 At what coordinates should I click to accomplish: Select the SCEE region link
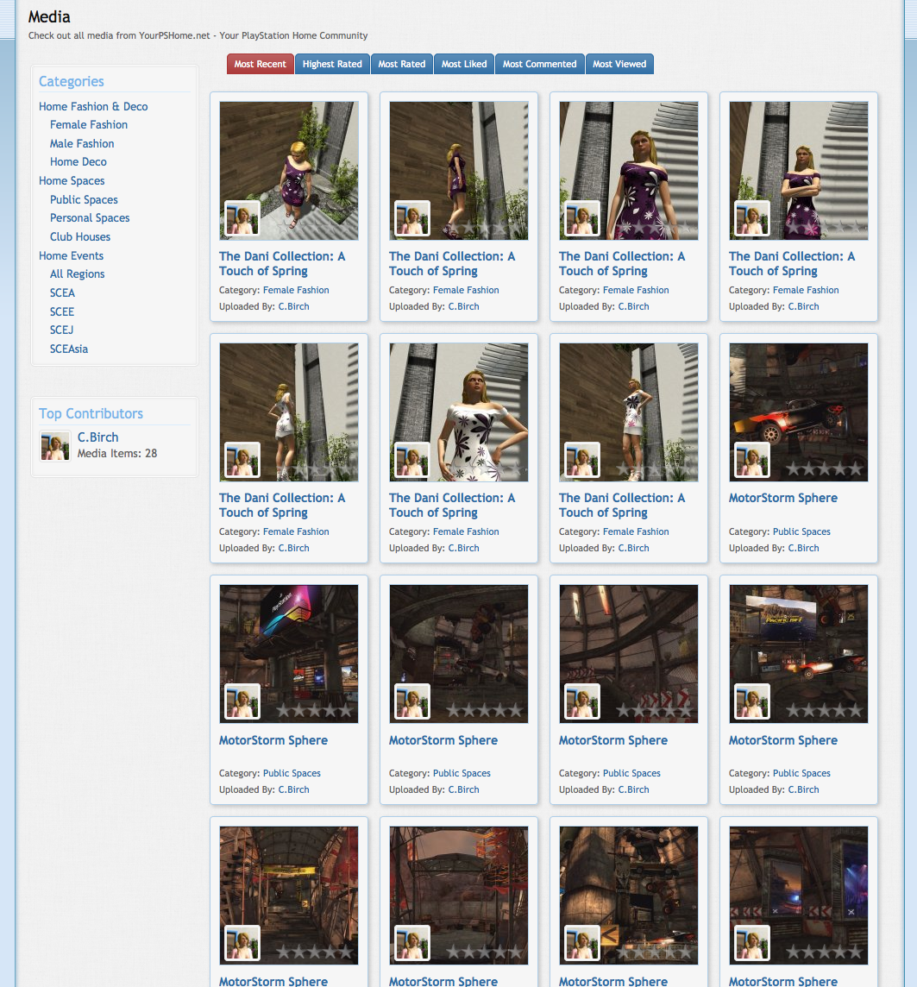pyautogui.click(x=61, y=311)
